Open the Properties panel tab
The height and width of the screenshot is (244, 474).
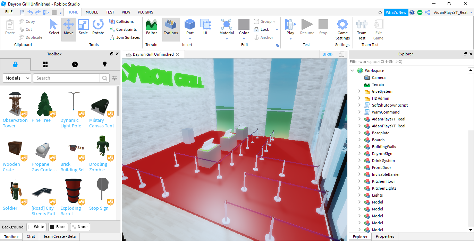click(x=385, y=237)
